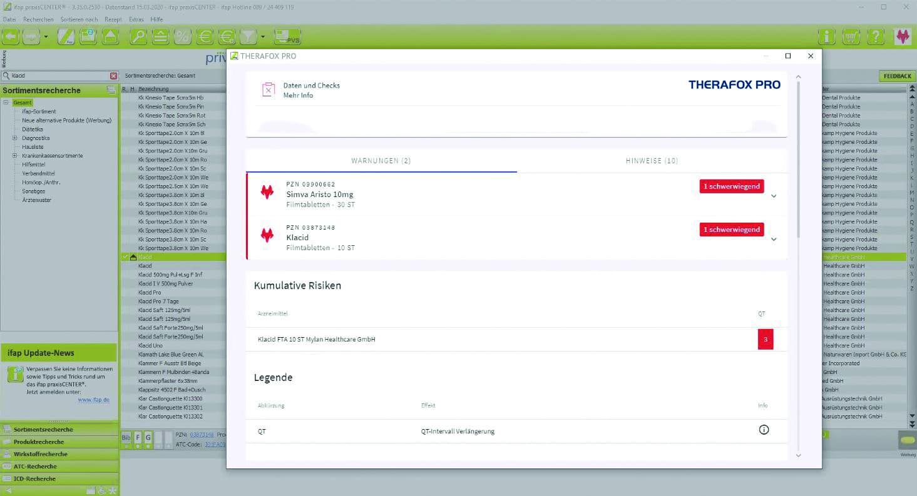Open the ICD-Recherche panel
Viewport: 917px width, 496px height.
[59, 478]
